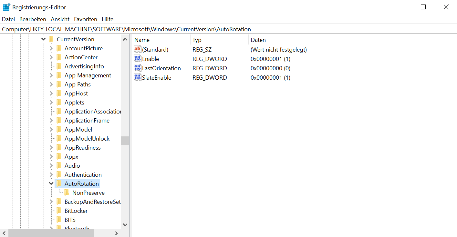Expand the App Paths key
Viewport: 457px width, 237px height.
pyautogui.click(x=51, y=84)
